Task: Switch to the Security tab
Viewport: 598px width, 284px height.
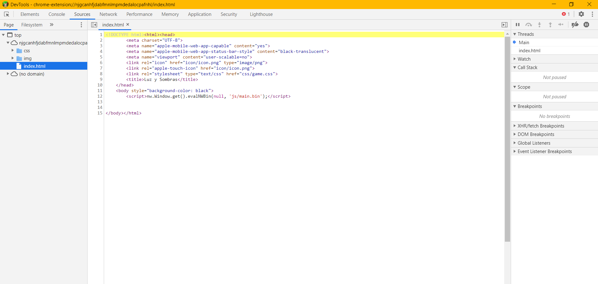Action: pyautogui.click(x=229, y=14)
